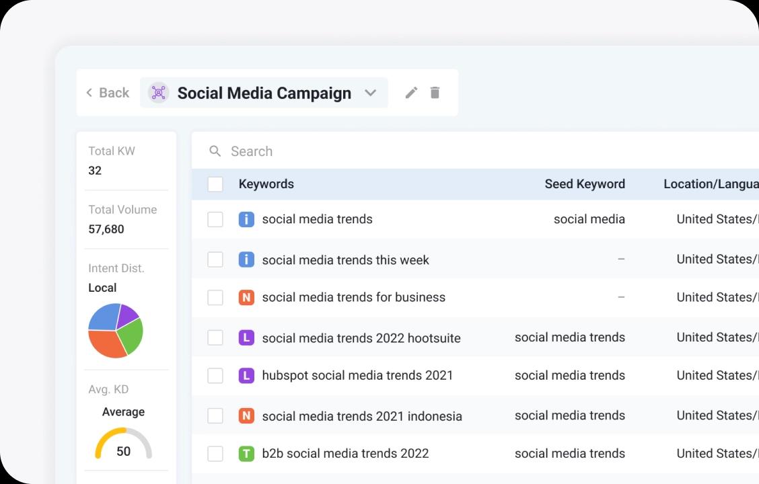Toggle the select-all checkbox in header
This screenshot has height=484, width=759.
coord(215,184)
